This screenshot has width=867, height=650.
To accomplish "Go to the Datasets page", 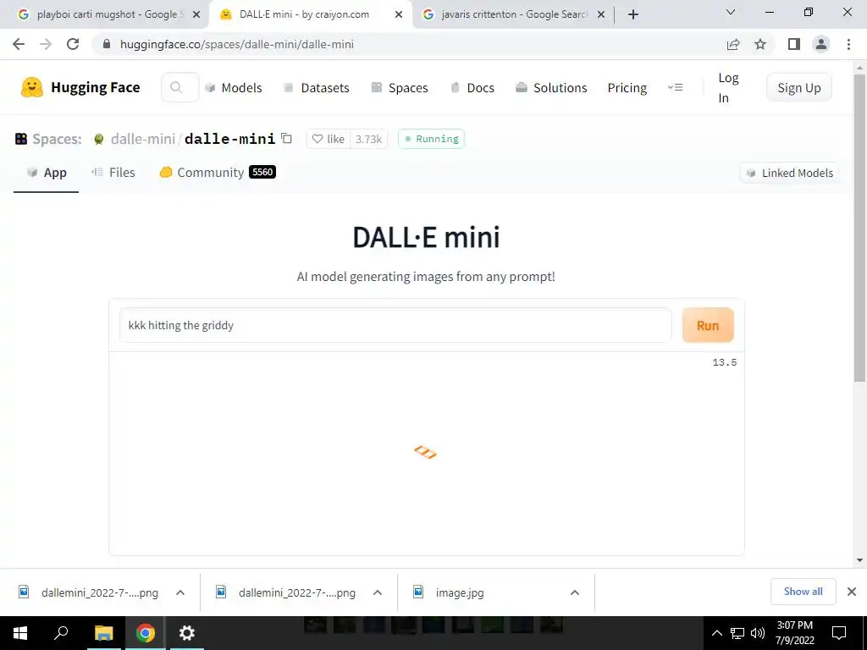I will [x=317, y=88].
